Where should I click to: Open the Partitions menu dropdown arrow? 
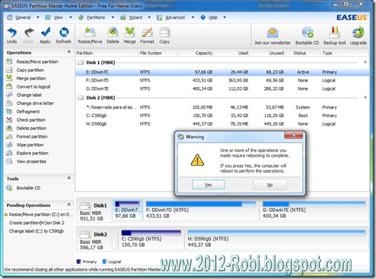point(112,17)
